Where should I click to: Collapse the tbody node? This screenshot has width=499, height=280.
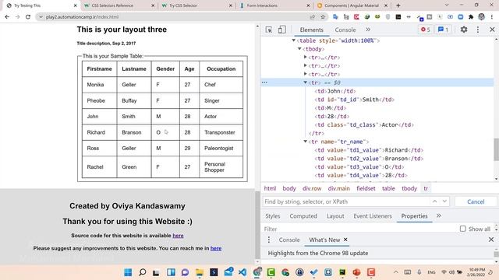point(299,49)
